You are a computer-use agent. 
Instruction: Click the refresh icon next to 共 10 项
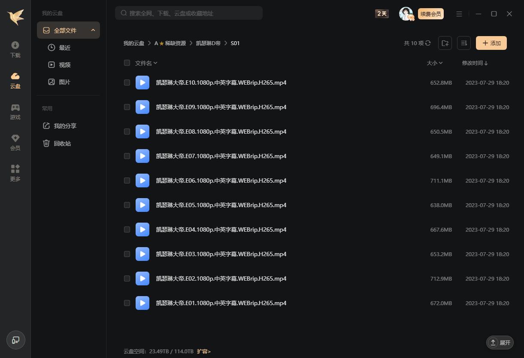click(x=428, y=43)
